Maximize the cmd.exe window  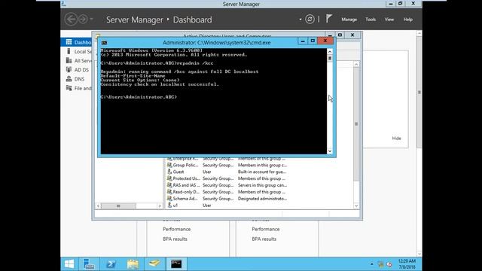(x=313, y=41)
